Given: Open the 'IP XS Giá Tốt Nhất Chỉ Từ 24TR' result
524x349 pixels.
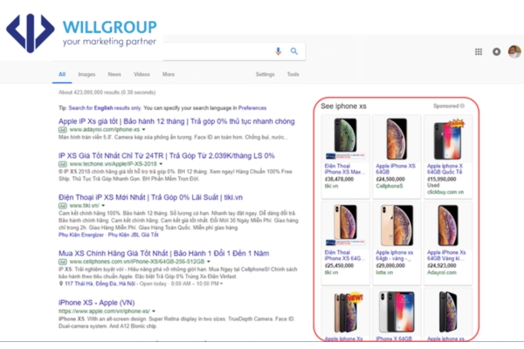Looking at the screenshot, I should 167,155.
